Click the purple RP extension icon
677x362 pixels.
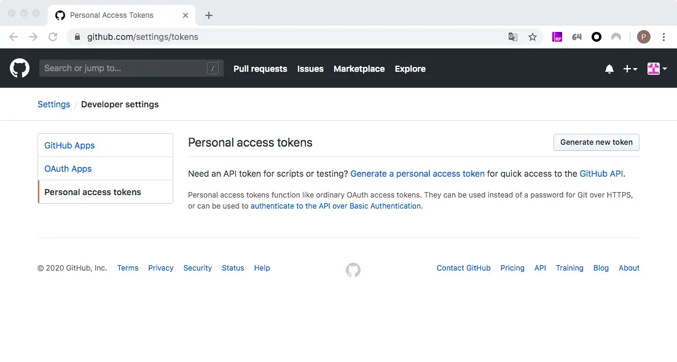point(557,37)
